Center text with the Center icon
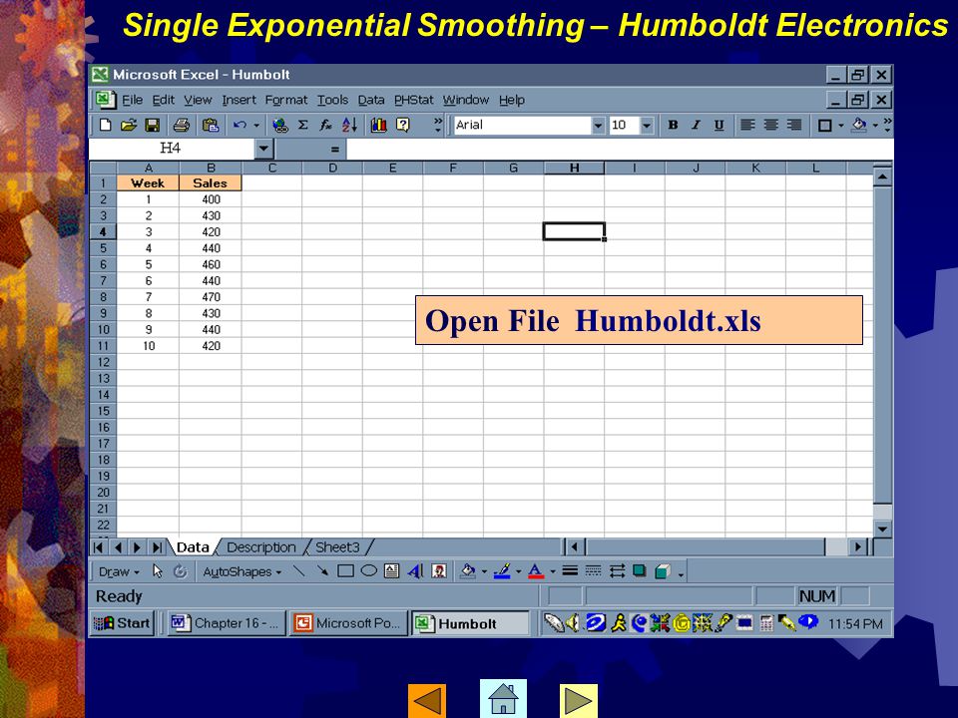The height and width of the screenshot is (718, 958). coord(771,126)
